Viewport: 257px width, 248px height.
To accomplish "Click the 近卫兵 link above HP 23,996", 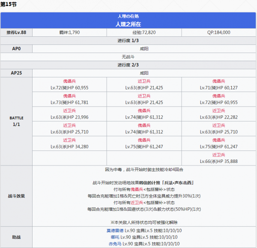I will click(x=69, y=111).
